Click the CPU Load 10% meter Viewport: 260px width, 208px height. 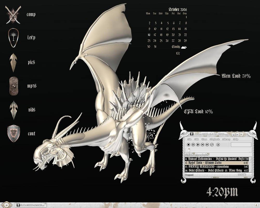(x=198, y=111)
